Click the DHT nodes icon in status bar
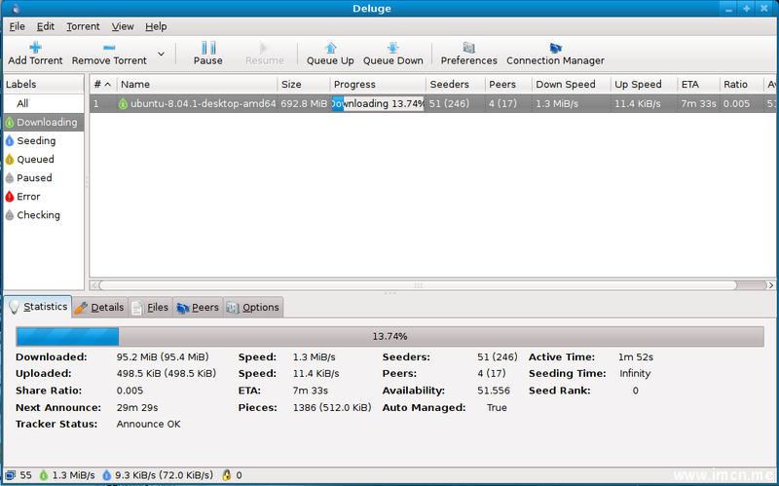Image resolution: width=779 pixels, height=486 pixels. 227,475
